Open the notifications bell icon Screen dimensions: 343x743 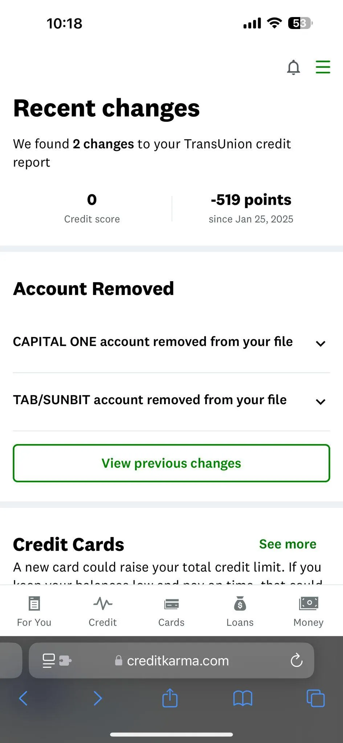click(x=293, y=67)
